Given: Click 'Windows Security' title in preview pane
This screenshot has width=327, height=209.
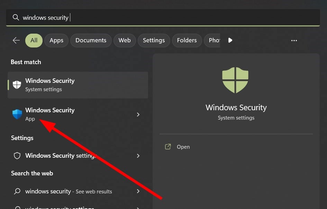Looking at the screenshot, I should [236, 107].
